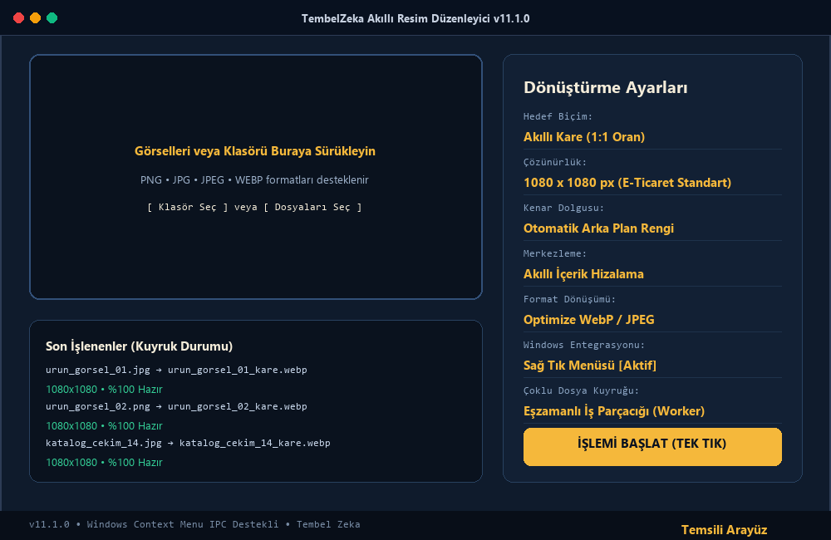Choose the Optimize WebP / JPEG format setting
The image size is (831, 540).
point(589,320)
